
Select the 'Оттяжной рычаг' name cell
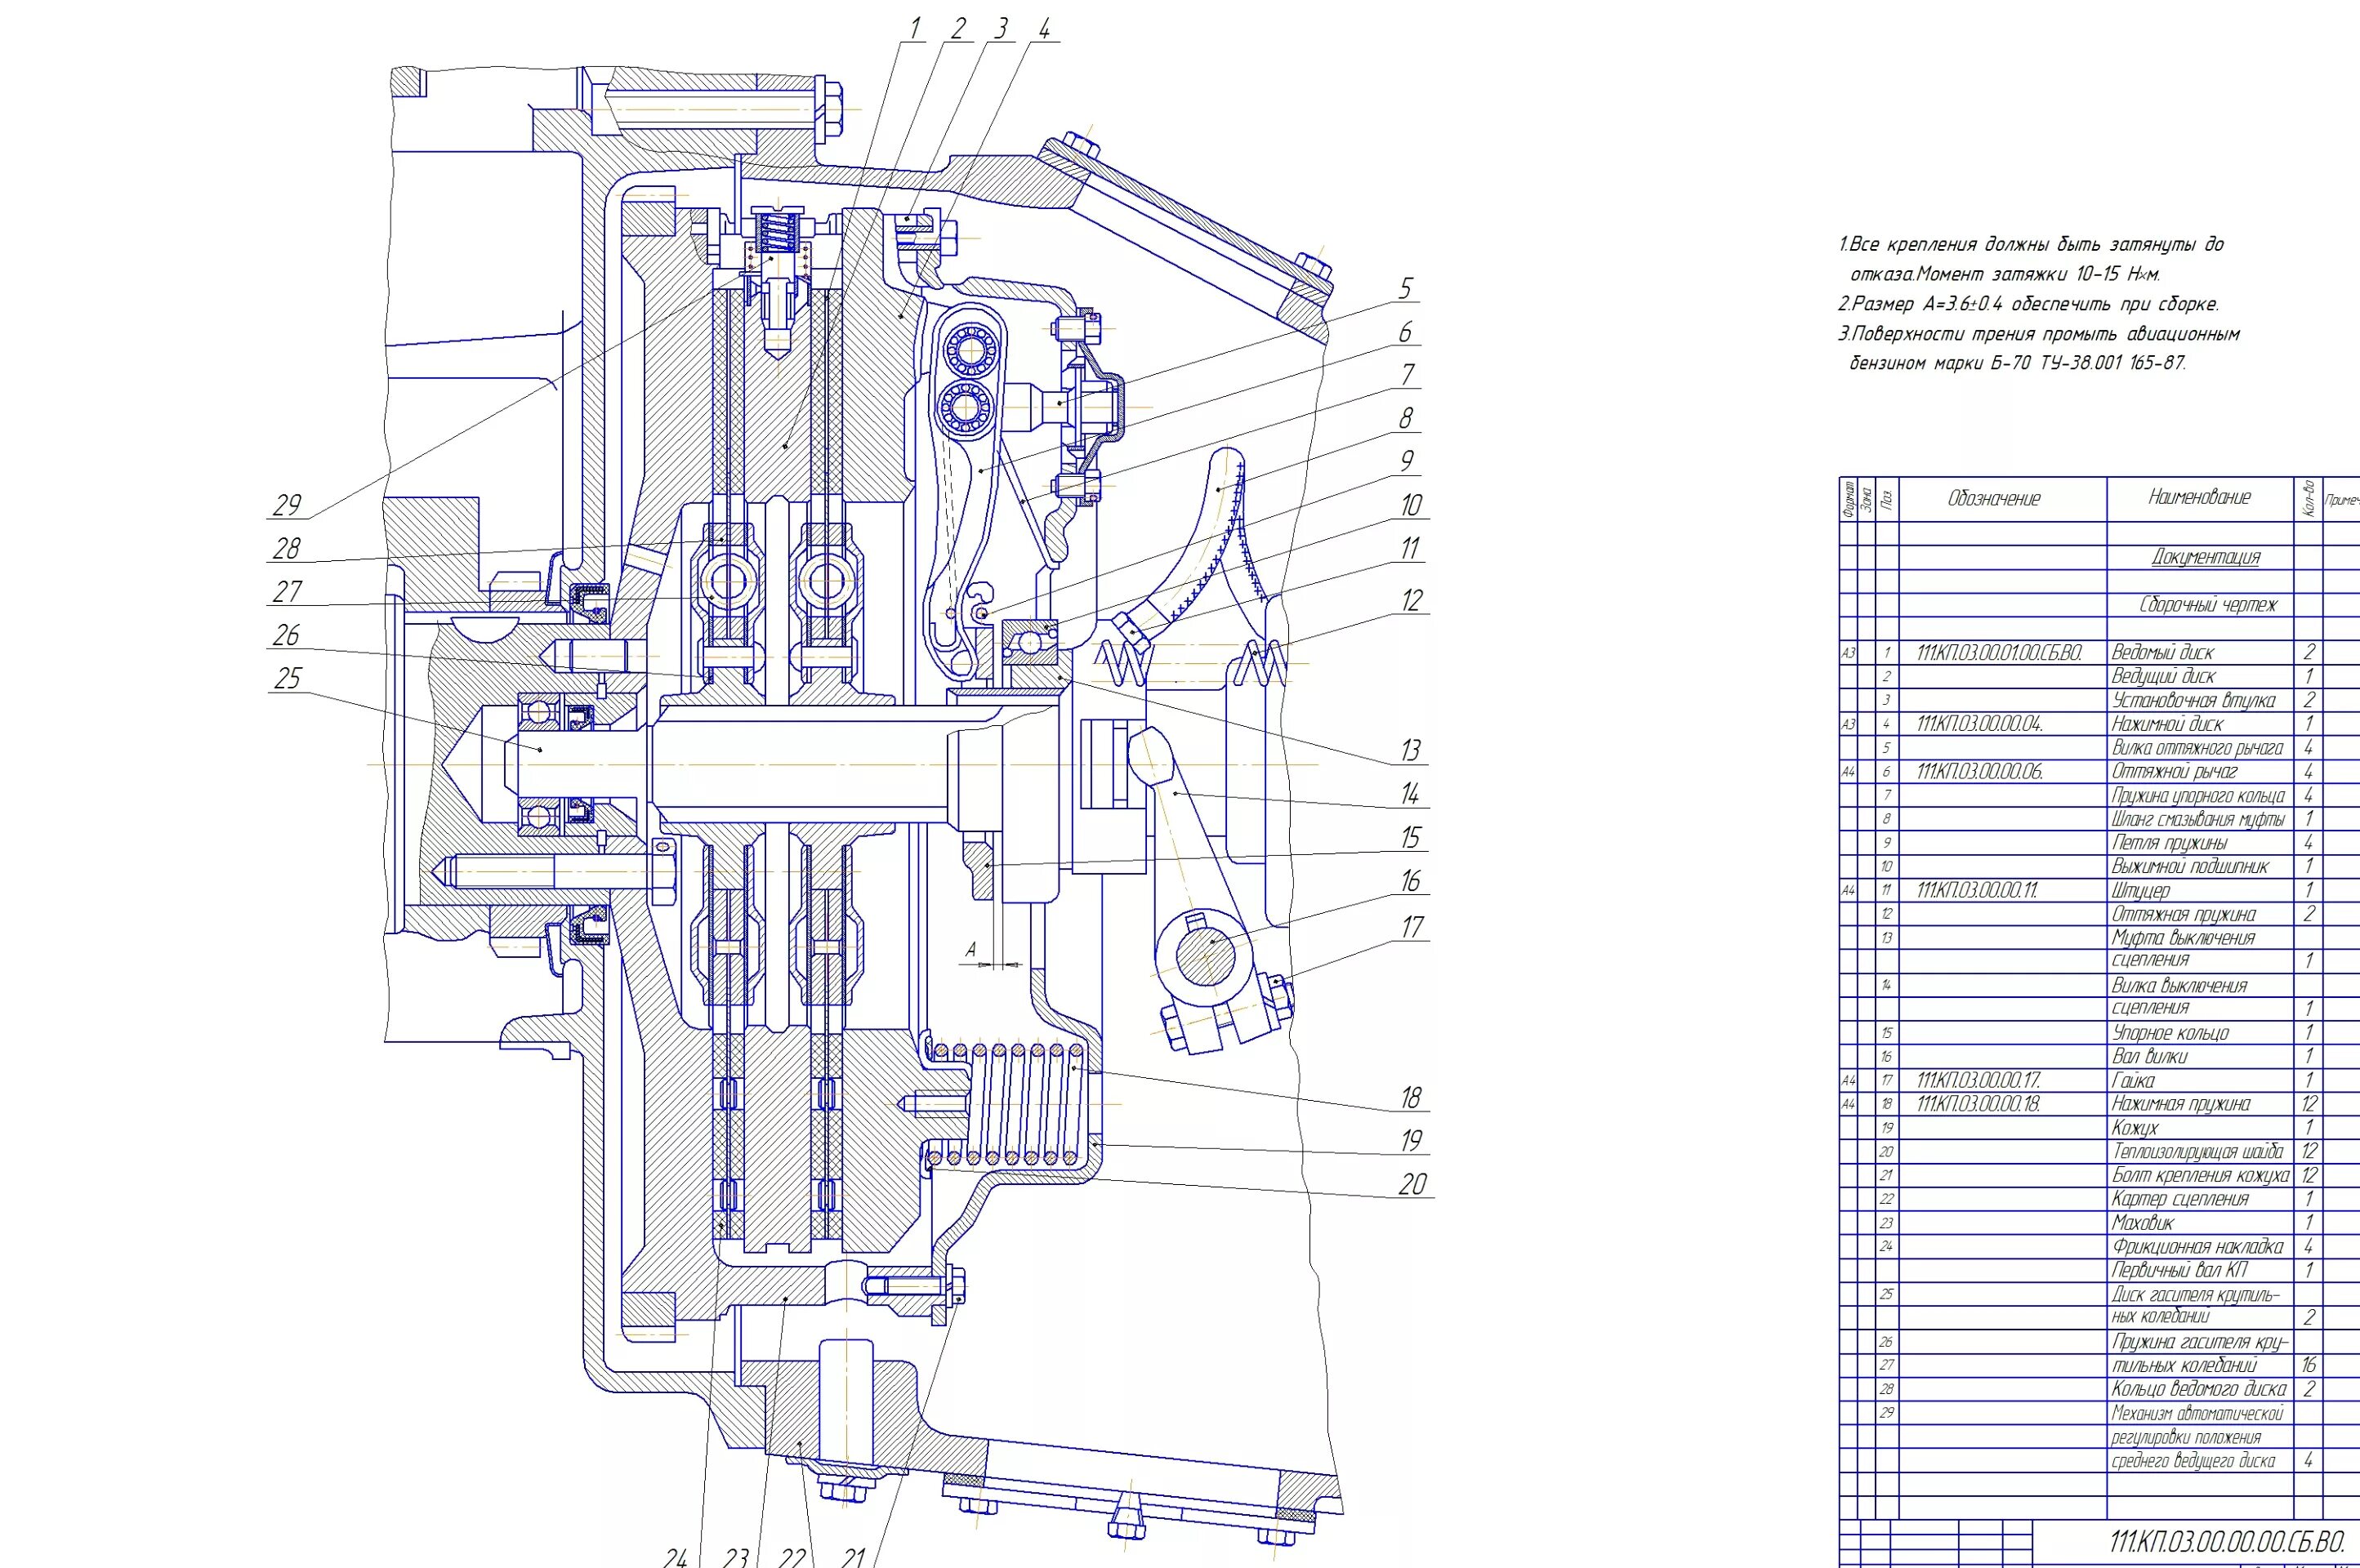tap(2175, 772)
